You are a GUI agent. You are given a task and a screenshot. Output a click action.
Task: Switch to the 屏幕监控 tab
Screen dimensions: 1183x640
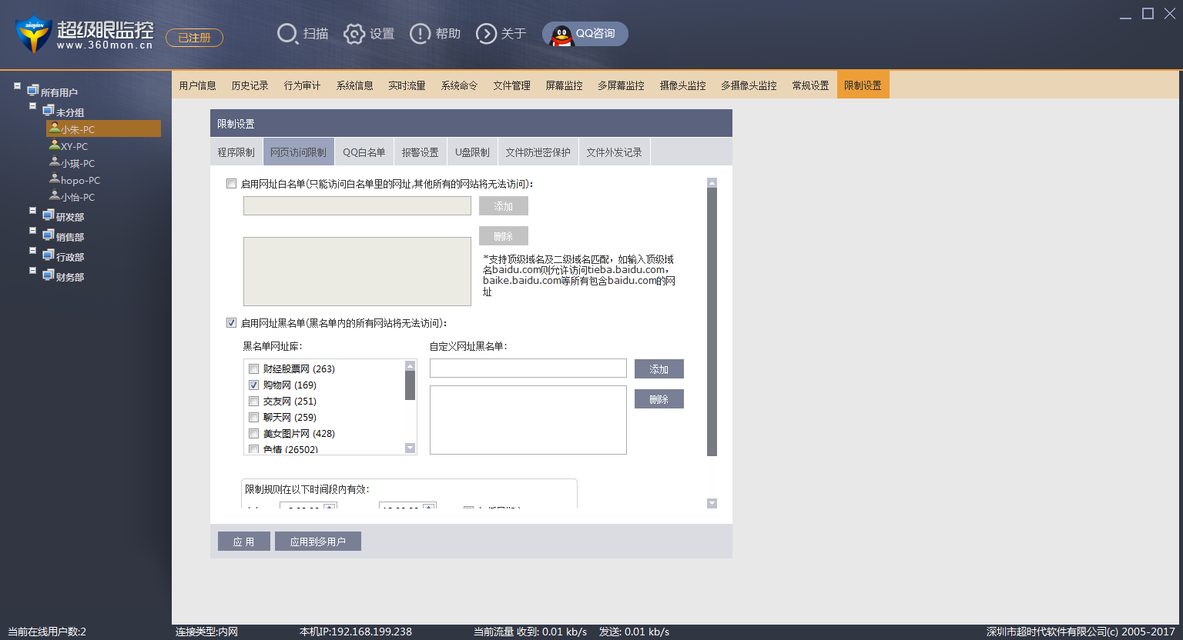[564, 85]
